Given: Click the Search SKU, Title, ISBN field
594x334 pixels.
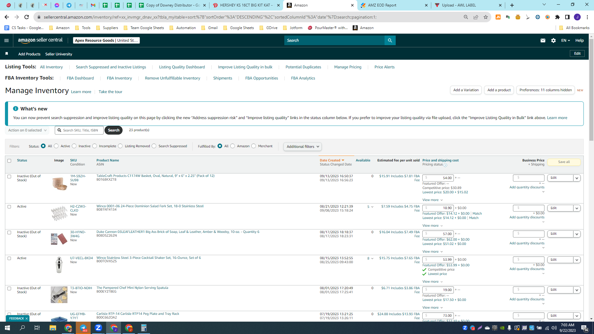Looking at the screenshot, I should [79, 130].
